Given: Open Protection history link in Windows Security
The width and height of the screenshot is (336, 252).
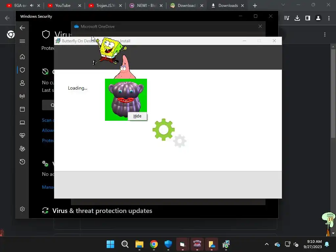Looking at the screenshot, I should point(48,140).
